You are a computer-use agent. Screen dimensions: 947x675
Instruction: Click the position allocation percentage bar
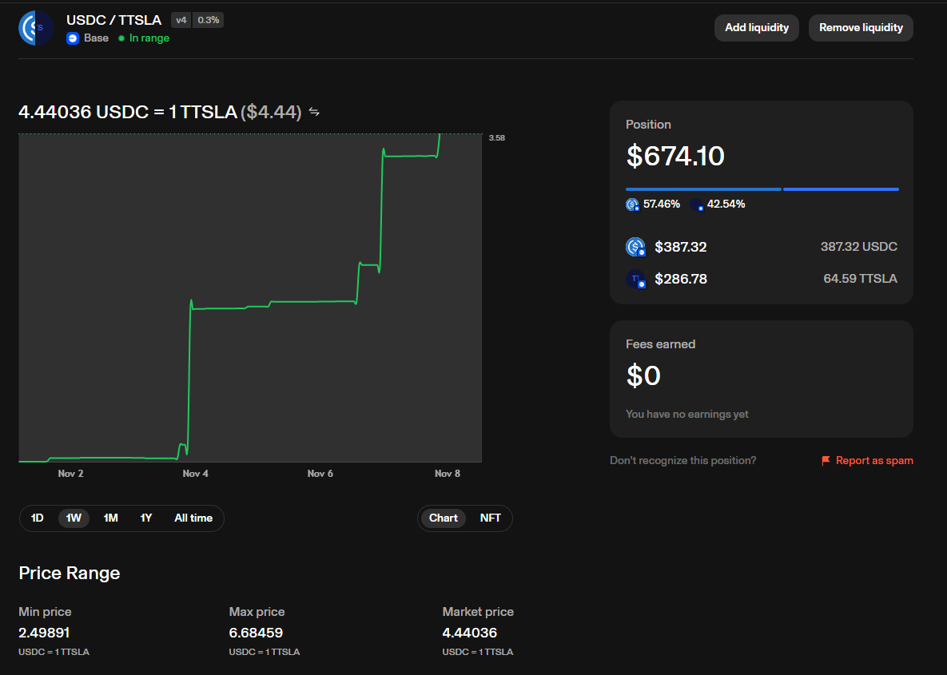tap(762, 189)
